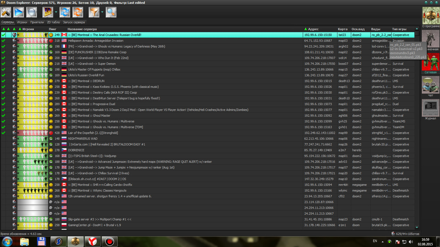Screen dimensions: 440x247
Task: Open Windows Explorer folder in taskbar
Action: pyautogui.click(x=25, y=241)
